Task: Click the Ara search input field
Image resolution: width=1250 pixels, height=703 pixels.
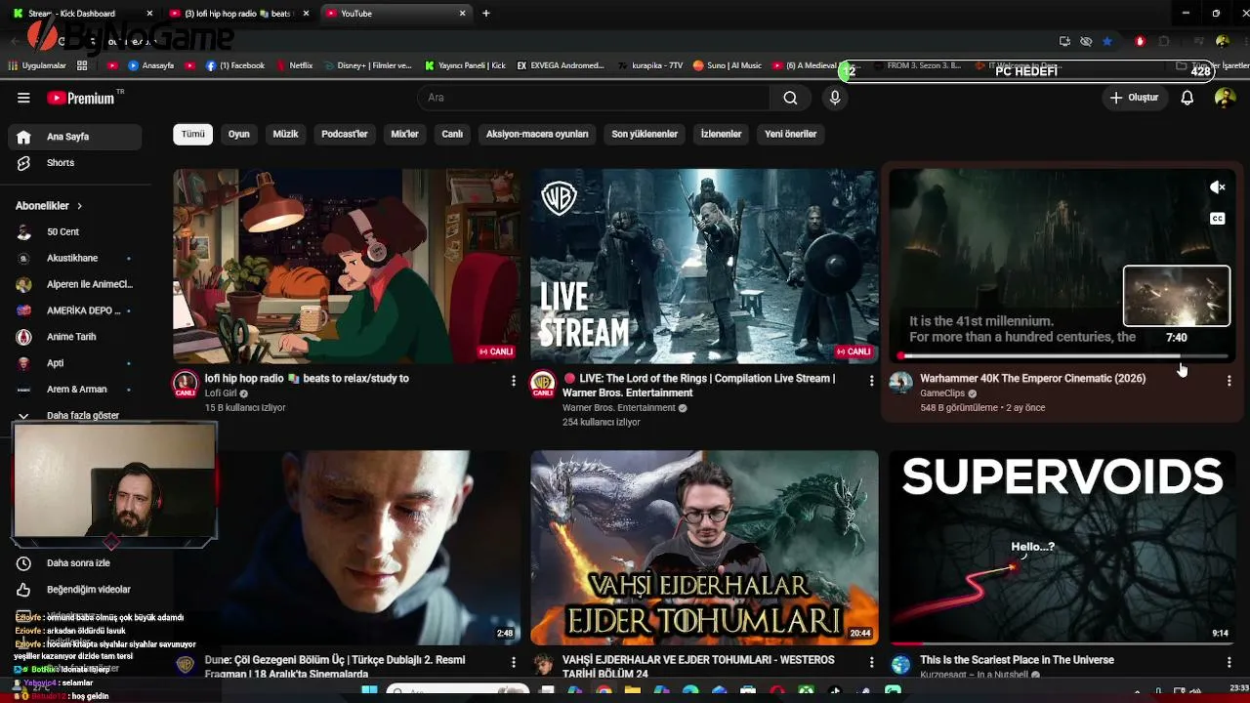Action: click(x=592, y=98)
